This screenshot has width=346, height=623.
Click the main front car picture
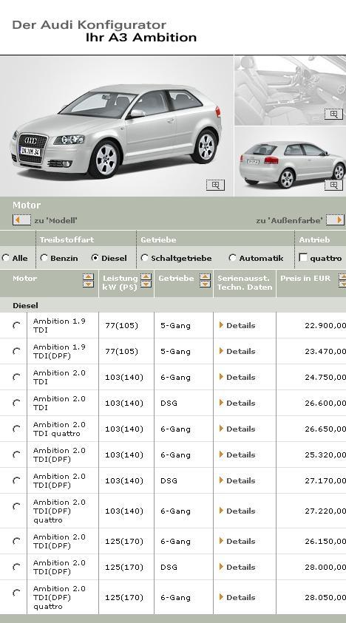click(x=116, y=126)
